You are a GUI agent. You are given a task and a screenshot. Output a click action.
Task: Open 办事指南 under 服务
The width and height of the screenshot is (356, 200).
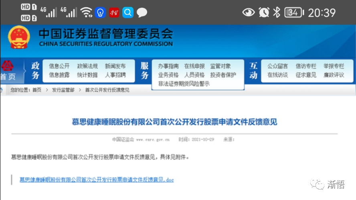click(168, 66)
